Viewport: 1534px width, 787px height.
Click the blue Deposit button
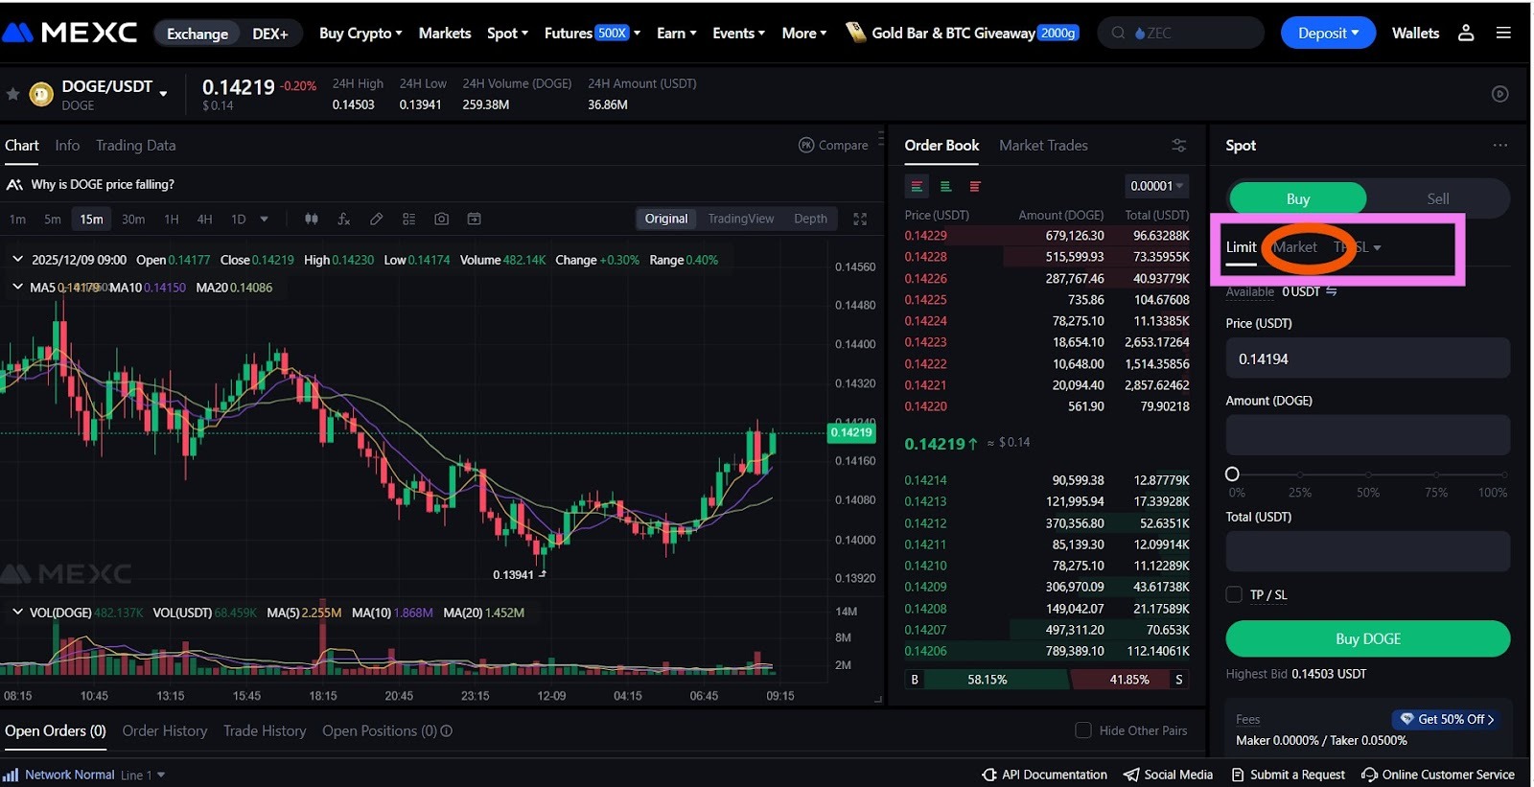pyautogui.click(x=1327, y=33)
